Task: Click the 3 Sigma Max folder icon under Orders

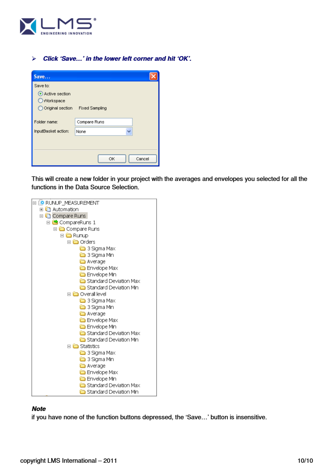Action: click(83, 248)
